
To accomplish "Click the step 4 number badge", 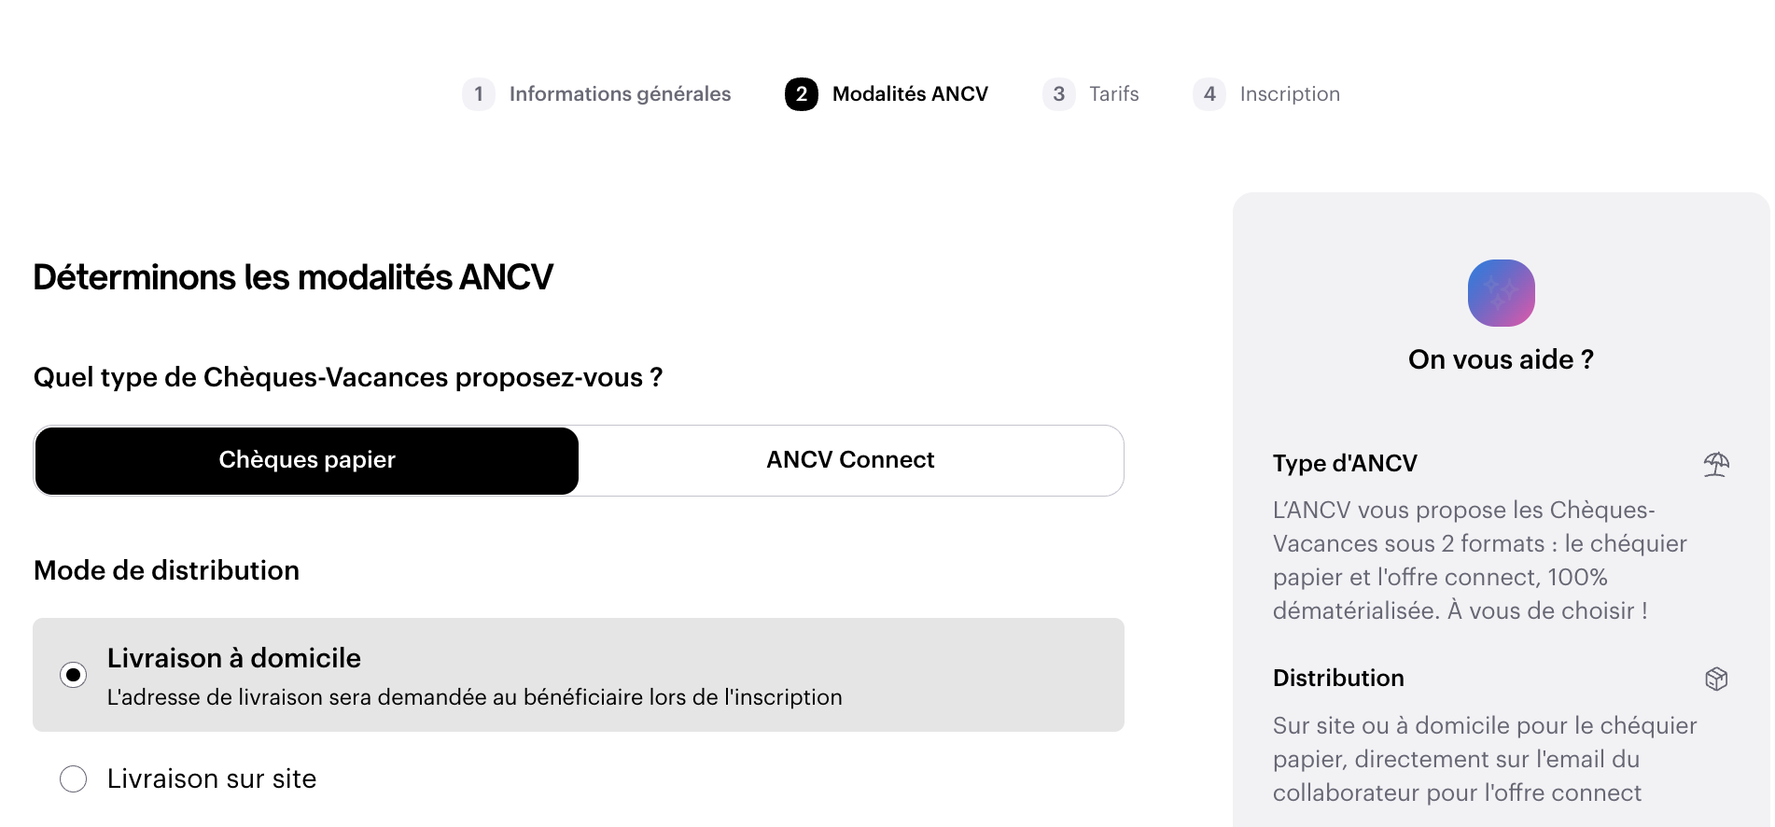I will point(1209,94).
